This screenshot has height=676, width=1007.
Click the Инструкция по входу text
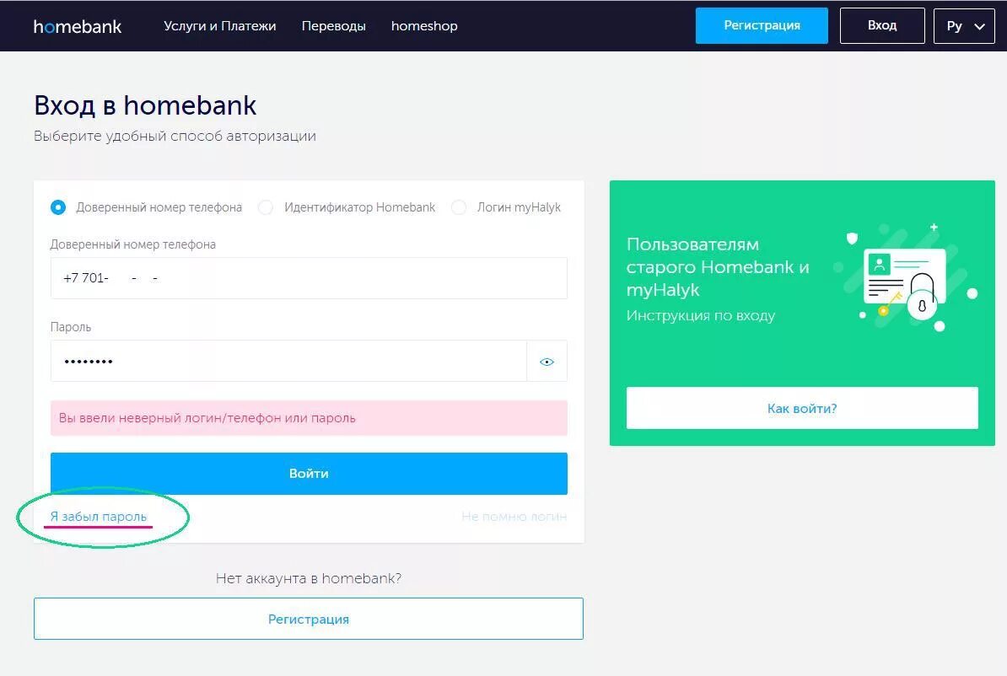[x=700, y=315]
